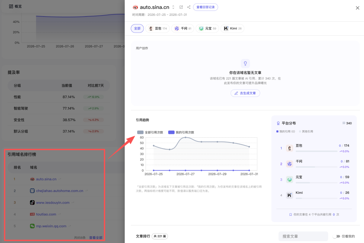Image resolution: width=364 pixels, height=243 pixels.
Task: Click the bookmark icon in 你的文章 summary
Action: (x=291, y=214)
